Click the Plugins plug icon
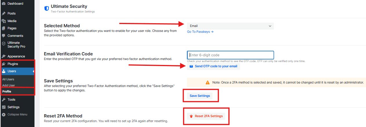 click(3, 64)
